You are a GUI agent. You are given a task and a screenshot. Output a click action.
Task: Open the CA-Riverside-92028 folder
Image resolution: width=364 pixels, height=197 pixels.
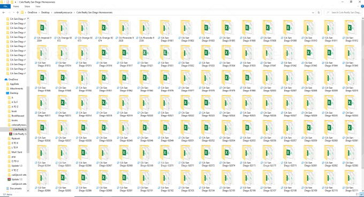(125, 31)
